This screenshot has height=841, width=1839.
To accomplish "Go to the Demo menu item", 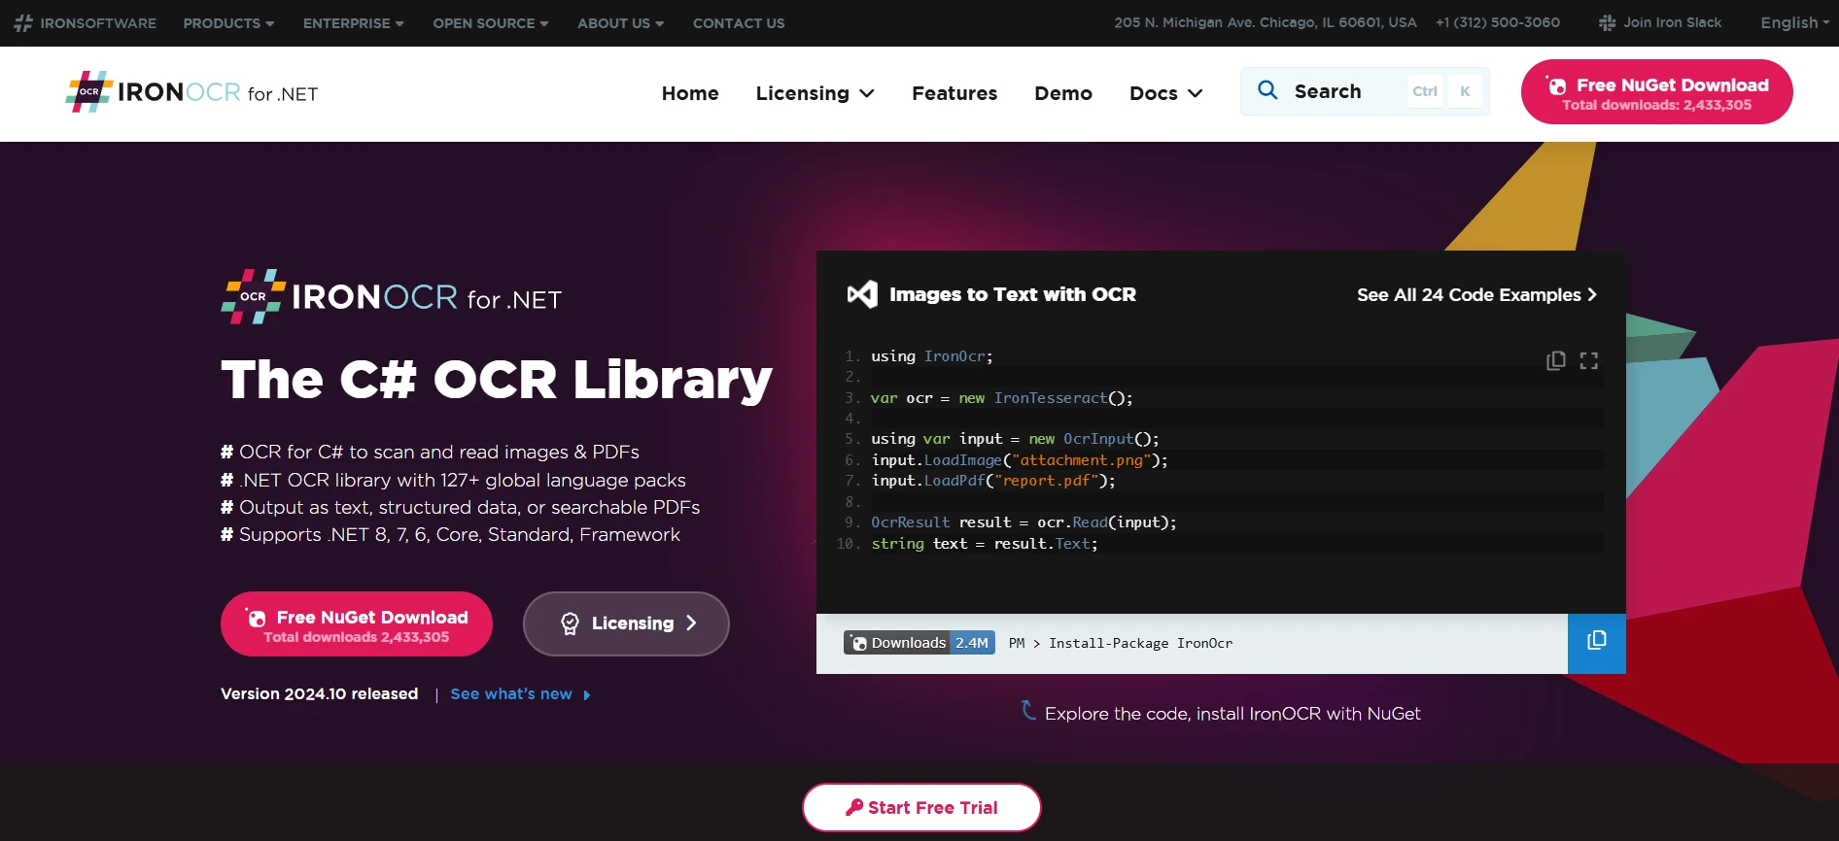I will click(1062, 93).
